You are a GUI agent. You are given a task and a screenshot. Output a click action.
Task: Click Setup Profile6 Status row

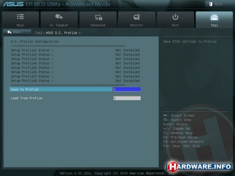coord(75,72)
